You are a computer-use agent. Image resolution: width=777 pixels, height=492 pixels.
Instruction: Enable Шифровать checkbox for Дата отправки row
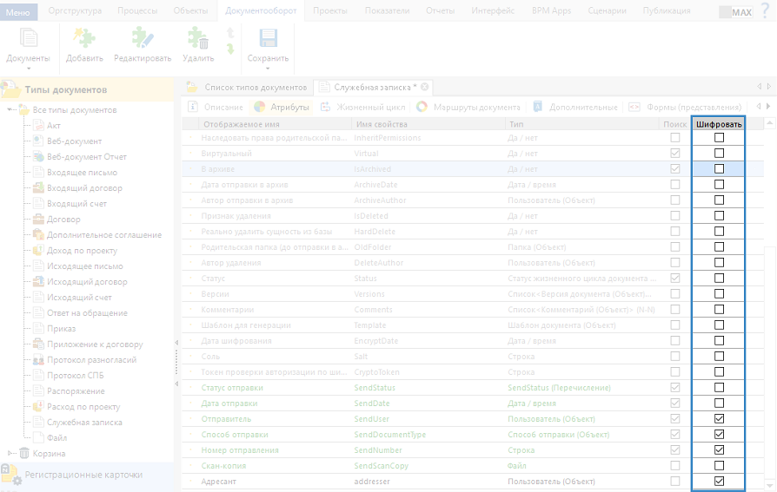719,403
